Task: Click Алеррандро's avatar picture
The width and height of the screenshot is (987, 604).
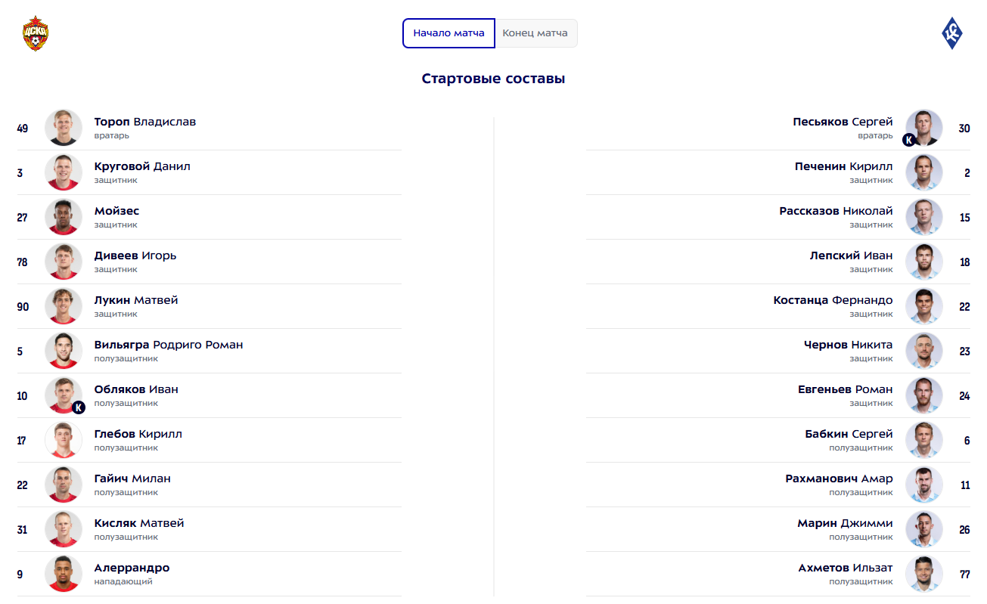Action: coord(64,574)
